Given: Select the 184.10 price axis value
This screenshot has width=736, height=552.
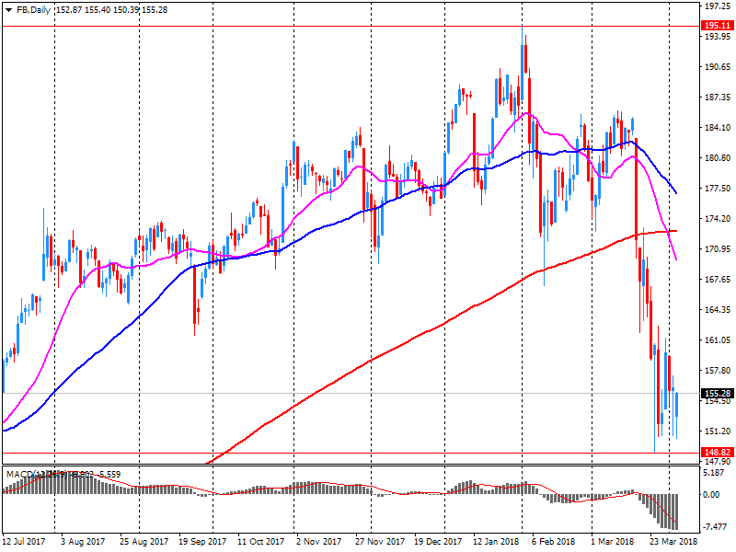Looking at the screenshot, I should (x=718, y=127).
